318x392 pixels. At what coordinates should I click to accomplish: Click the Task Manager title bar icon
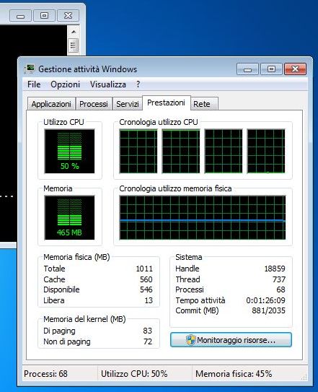point(30,69)
